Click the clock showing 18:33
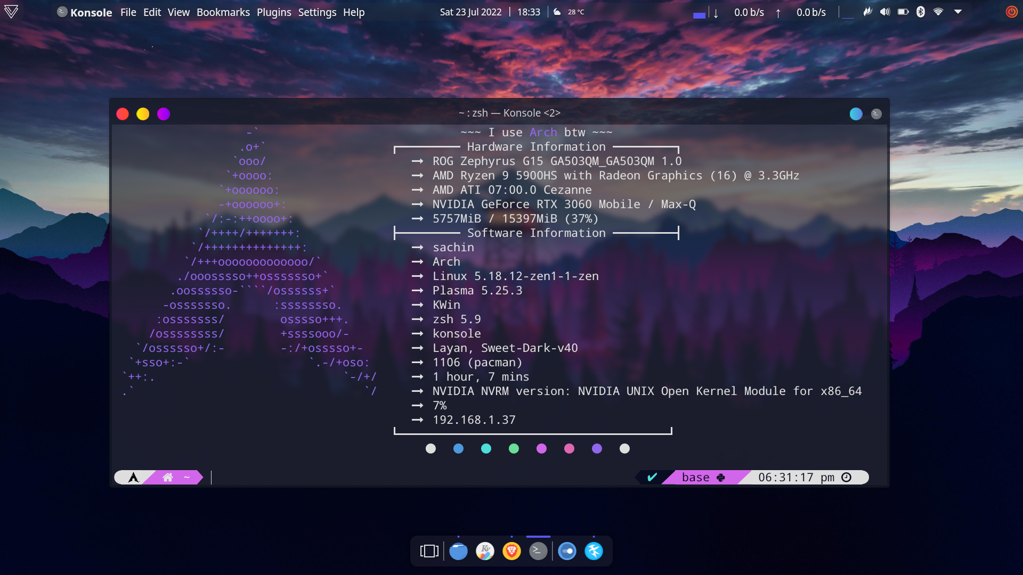The width and height of the screenshot is (1023, 575). 529,12
